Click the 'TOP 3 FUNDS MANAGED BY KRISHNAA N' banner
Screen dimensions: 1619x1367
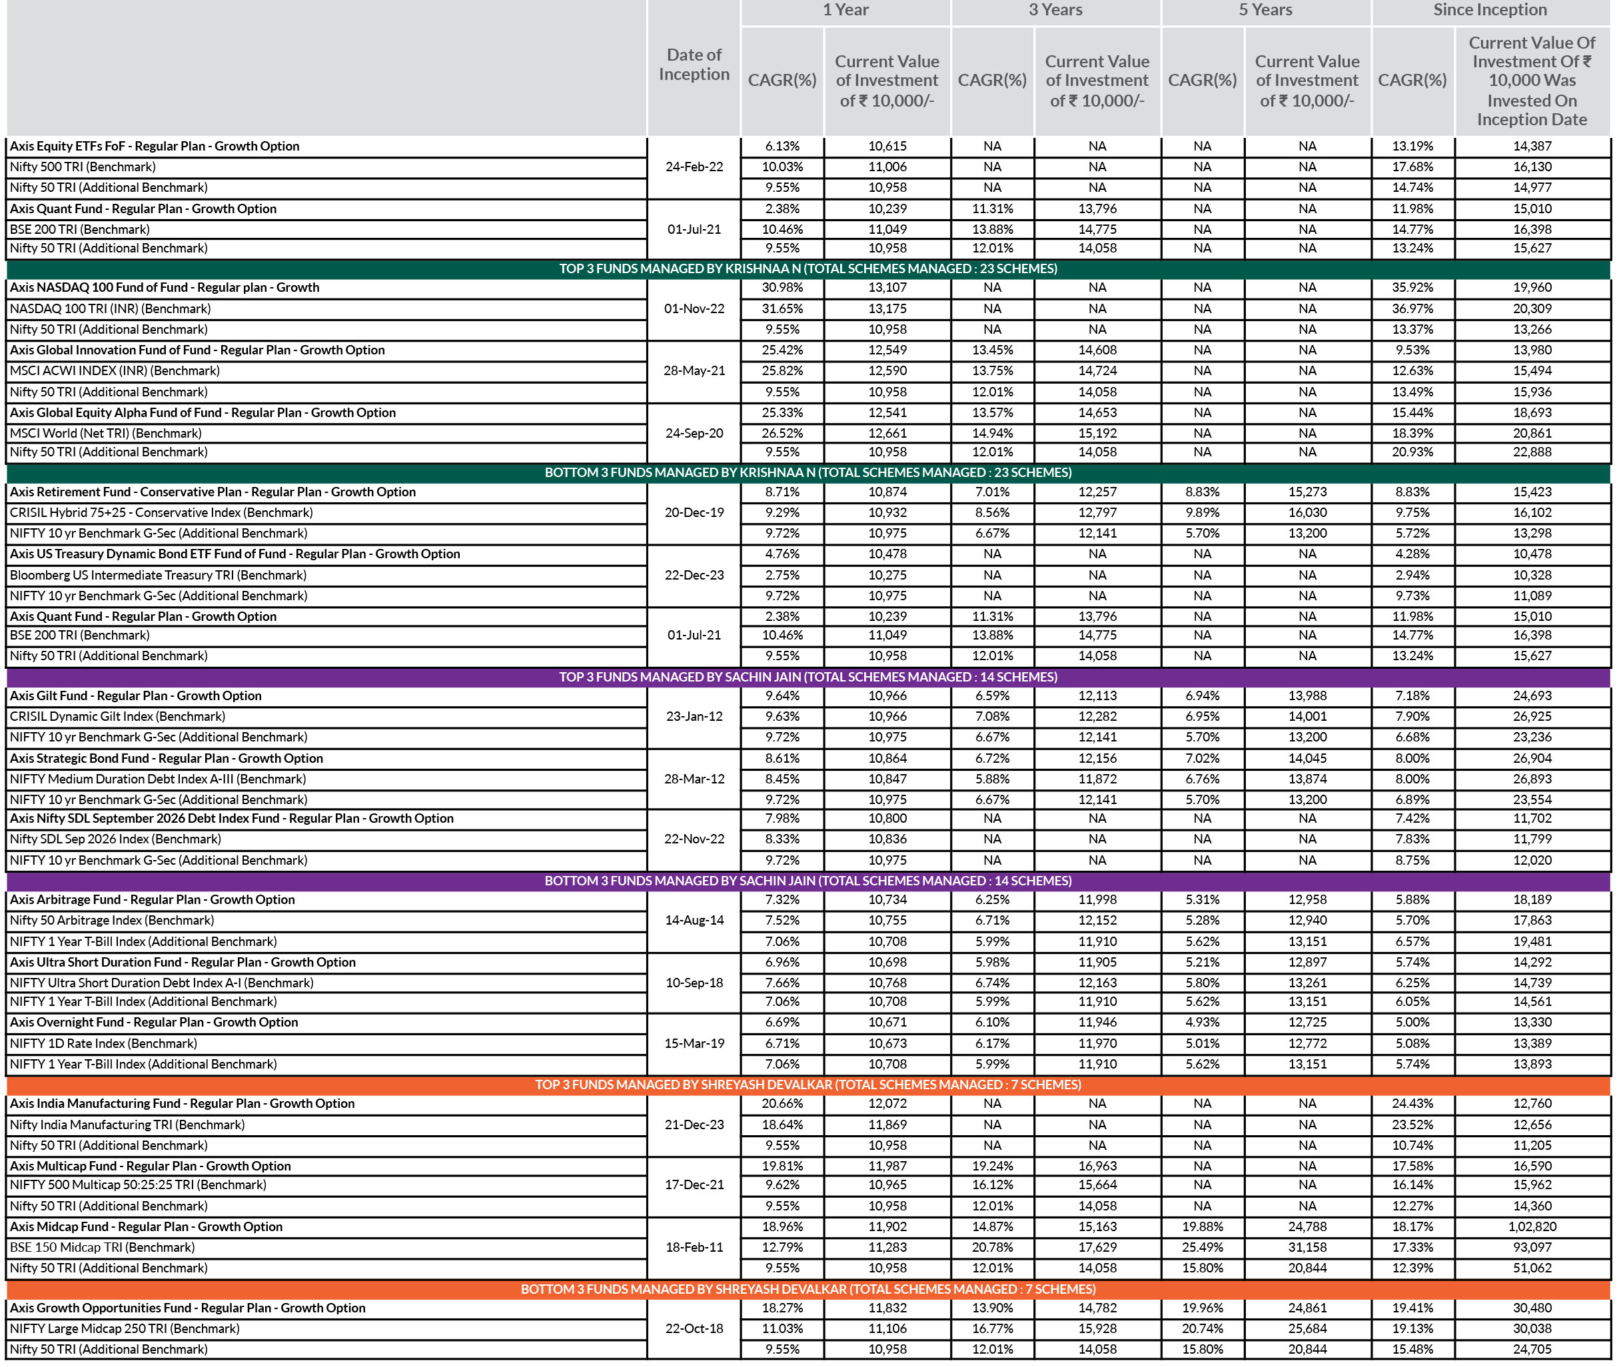pyautogui.click(x=808, y=269)
